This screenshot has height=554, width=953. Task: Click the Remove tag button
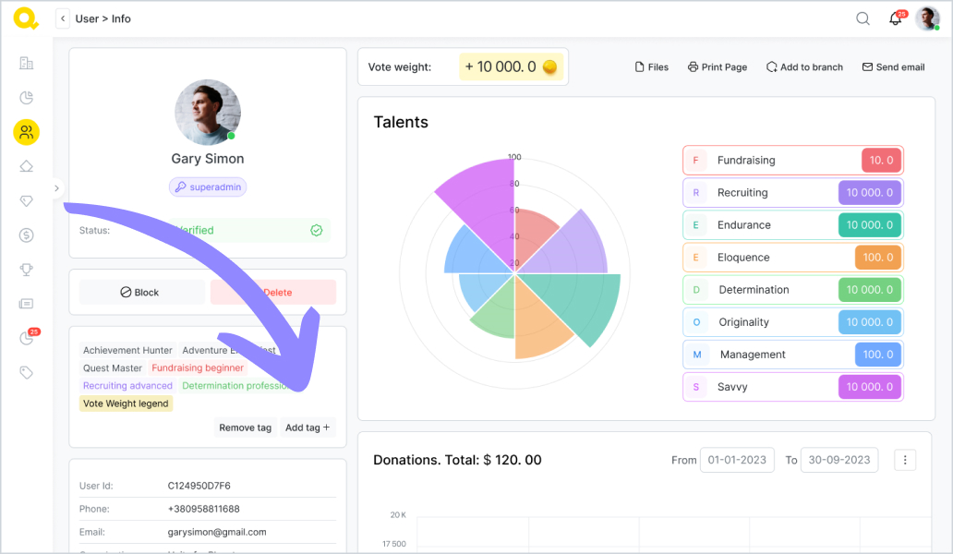click(245, 428)
